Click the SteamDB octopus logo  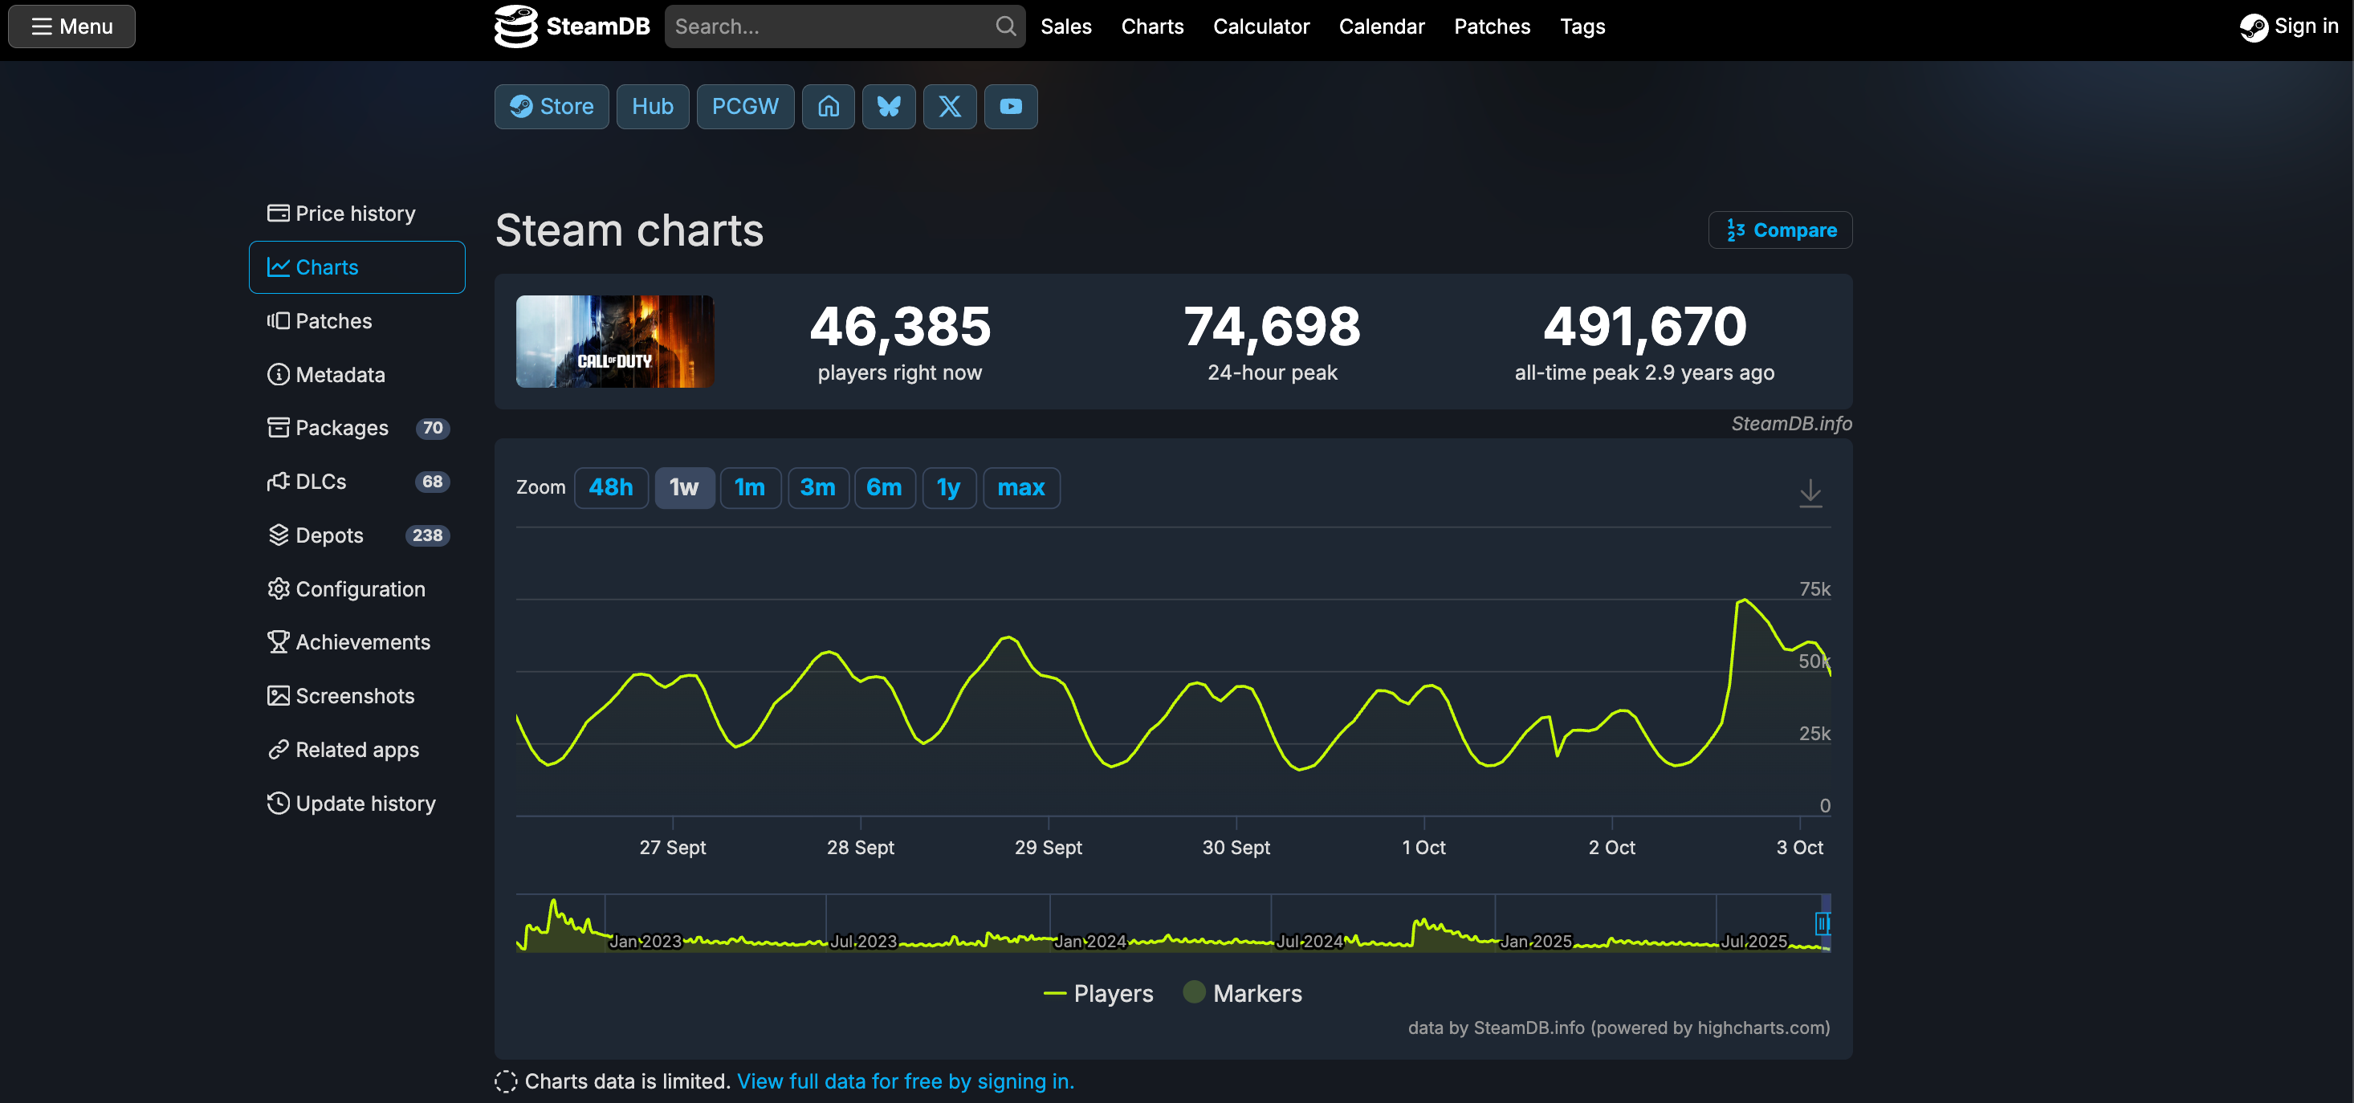tap(517, 26)
